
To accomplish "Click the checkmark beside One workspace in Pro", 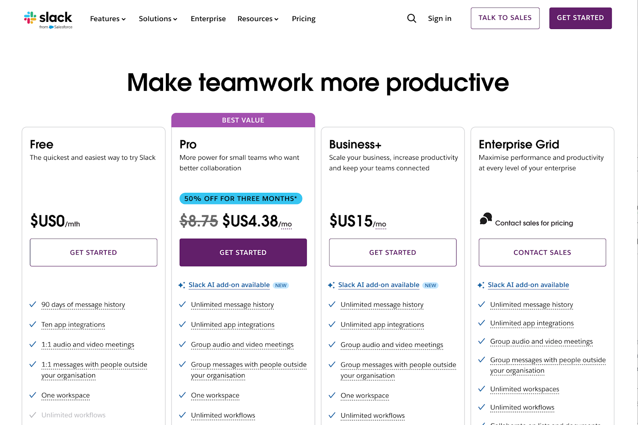I will [182, 395].
